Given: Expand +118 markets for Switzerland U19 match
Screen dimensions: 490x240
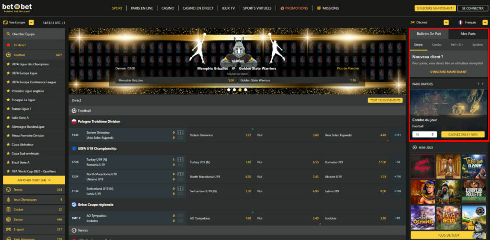Looking at the screenshot, I should [x=398, y=191].
